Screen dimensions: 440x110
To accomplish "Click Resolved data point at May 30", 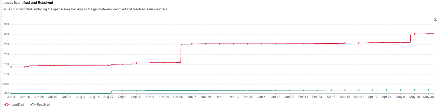I will (428, 90).
